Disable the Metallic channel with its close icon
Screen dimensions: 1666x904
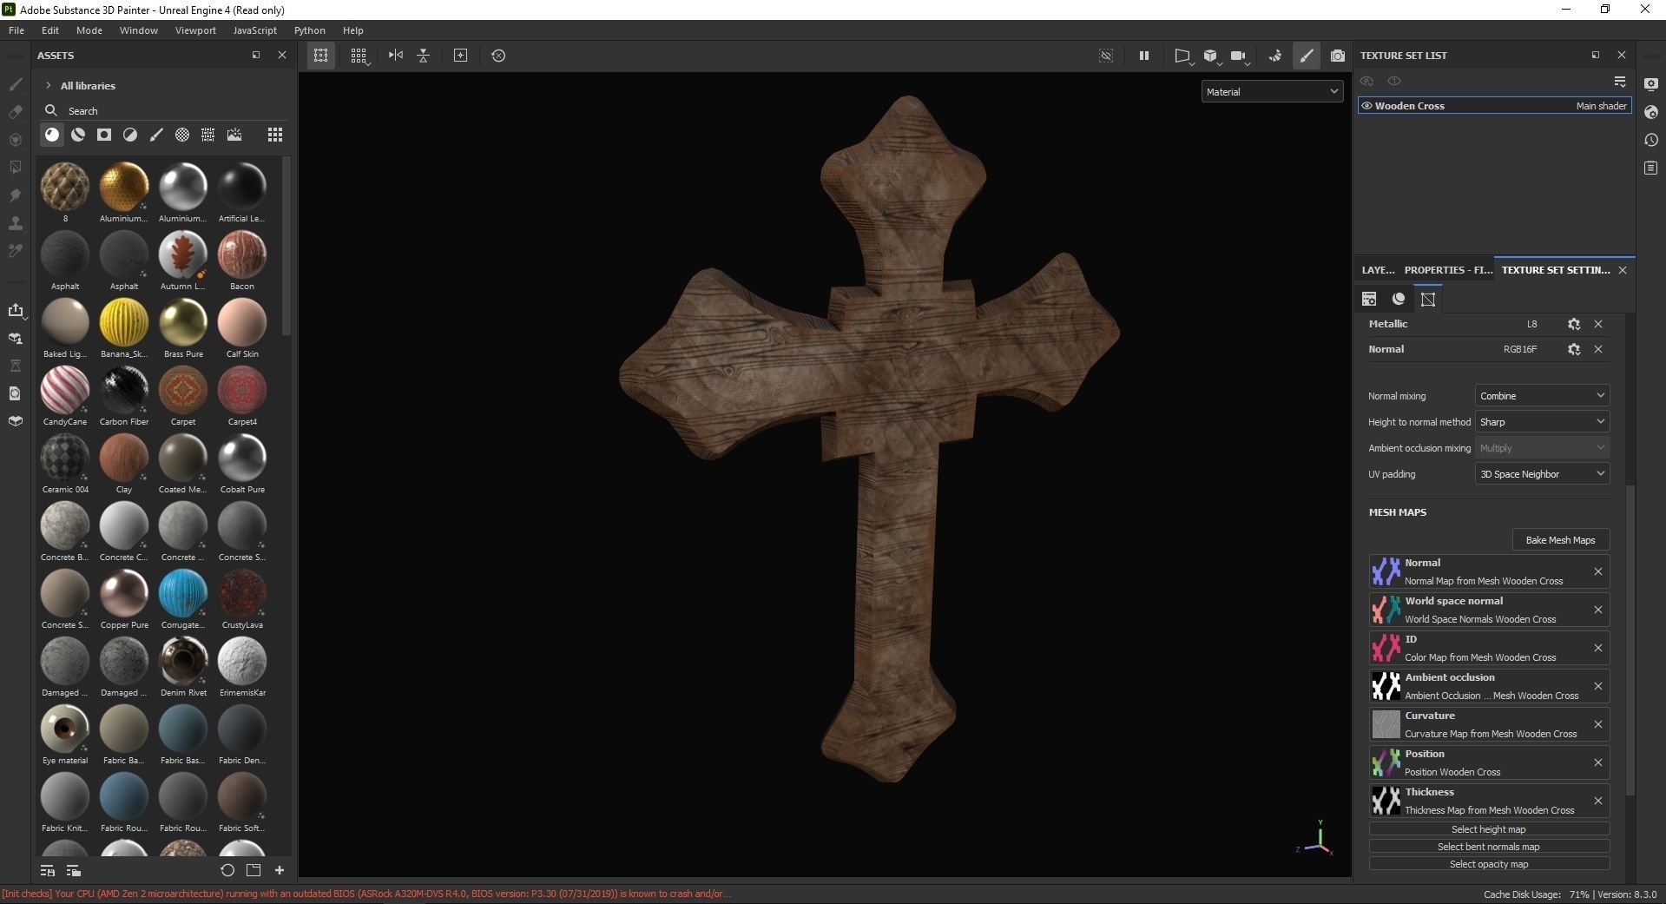(x=1597, y=324)
